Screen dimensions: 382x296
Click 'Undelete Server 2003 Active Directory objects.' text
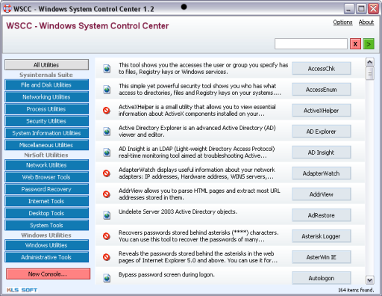178,212
